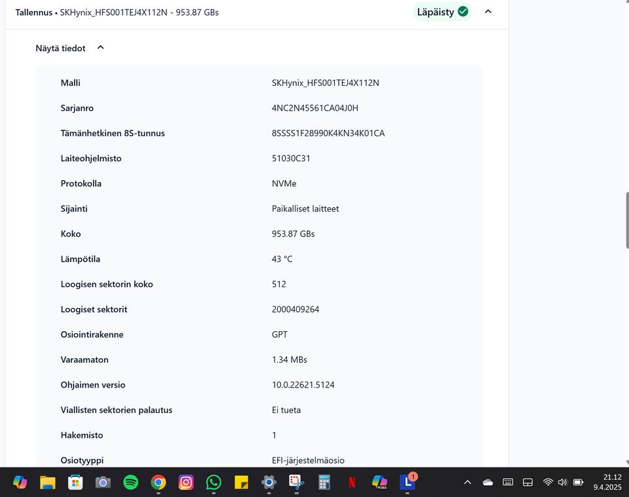Select Koko value 953.87 GBs in table
The width and height of the screenshot is (629, 497).
click(x=294, y=233)
